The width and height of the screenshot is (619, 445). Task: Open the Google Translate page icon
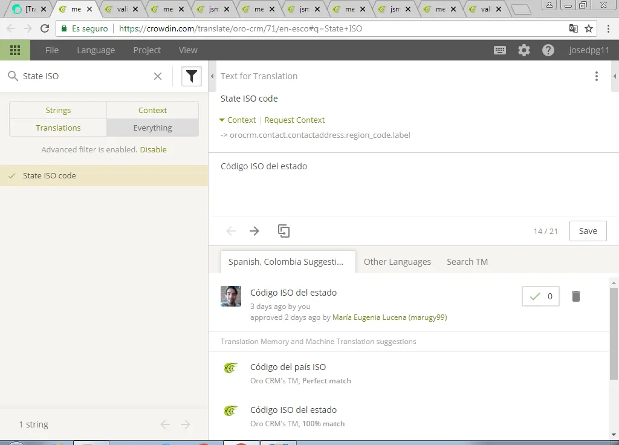click(x=573, y=28)
